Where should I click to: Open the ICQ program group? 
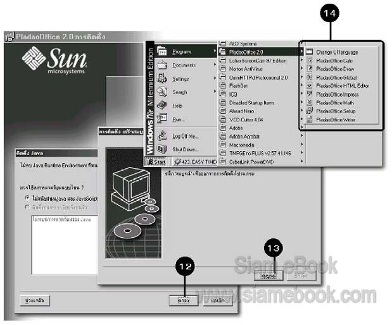[x=262, y=94]
